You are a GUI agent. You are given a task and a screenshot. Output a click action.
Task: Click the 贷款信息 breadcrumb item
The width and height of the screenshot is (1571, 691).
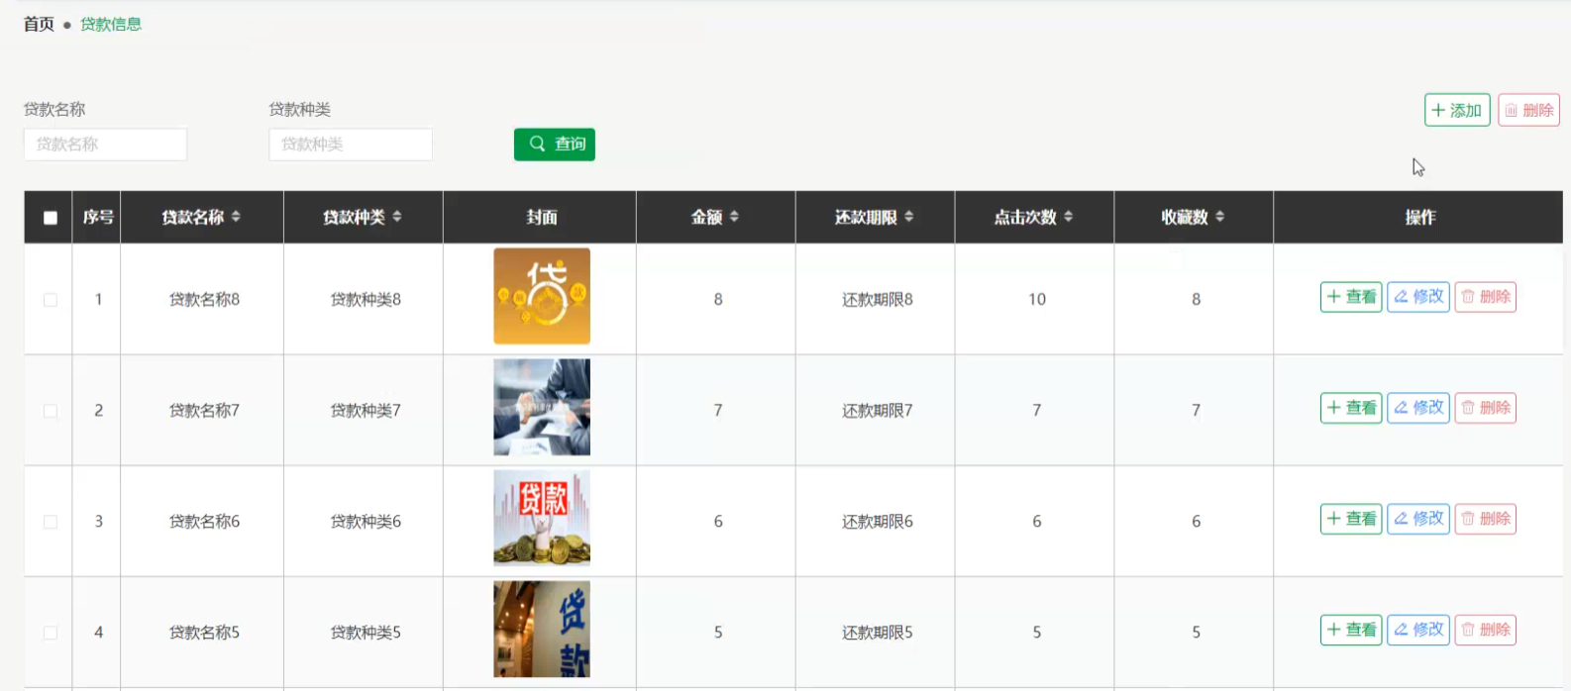pos(111,24)
